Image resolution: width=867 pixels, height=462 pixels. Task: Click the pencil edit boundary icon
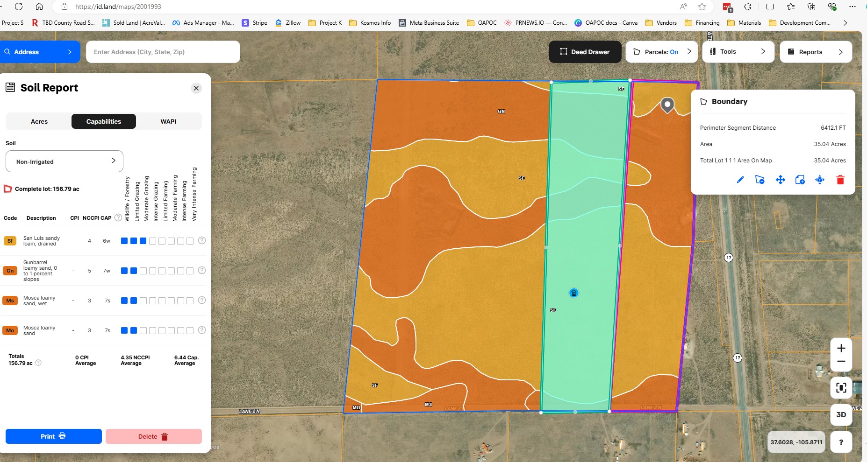[x=740, y=180]
